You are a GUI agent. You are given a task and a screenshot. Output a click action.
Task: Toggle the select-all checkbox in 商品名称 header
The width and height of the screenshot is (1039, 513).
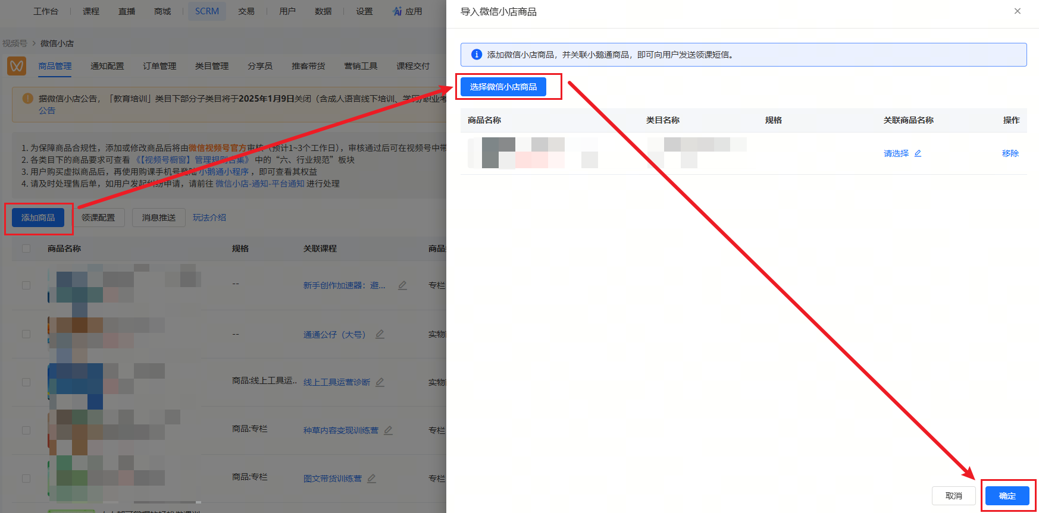[x=26, y=248]
